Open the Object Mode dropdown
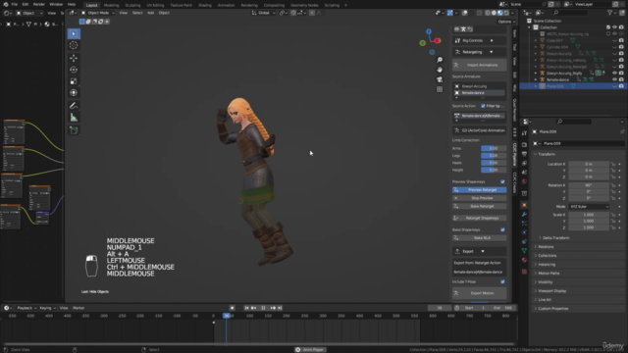Image resolution: width=628 pixels, height=353 pixels. pos(98,13)
